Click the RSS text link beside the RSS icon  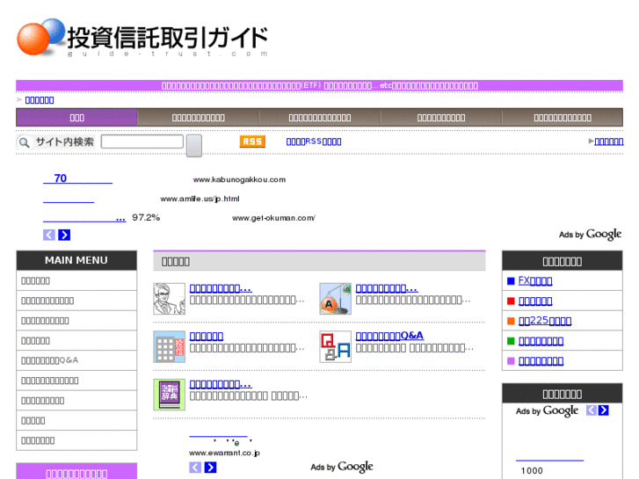(314, 142)
